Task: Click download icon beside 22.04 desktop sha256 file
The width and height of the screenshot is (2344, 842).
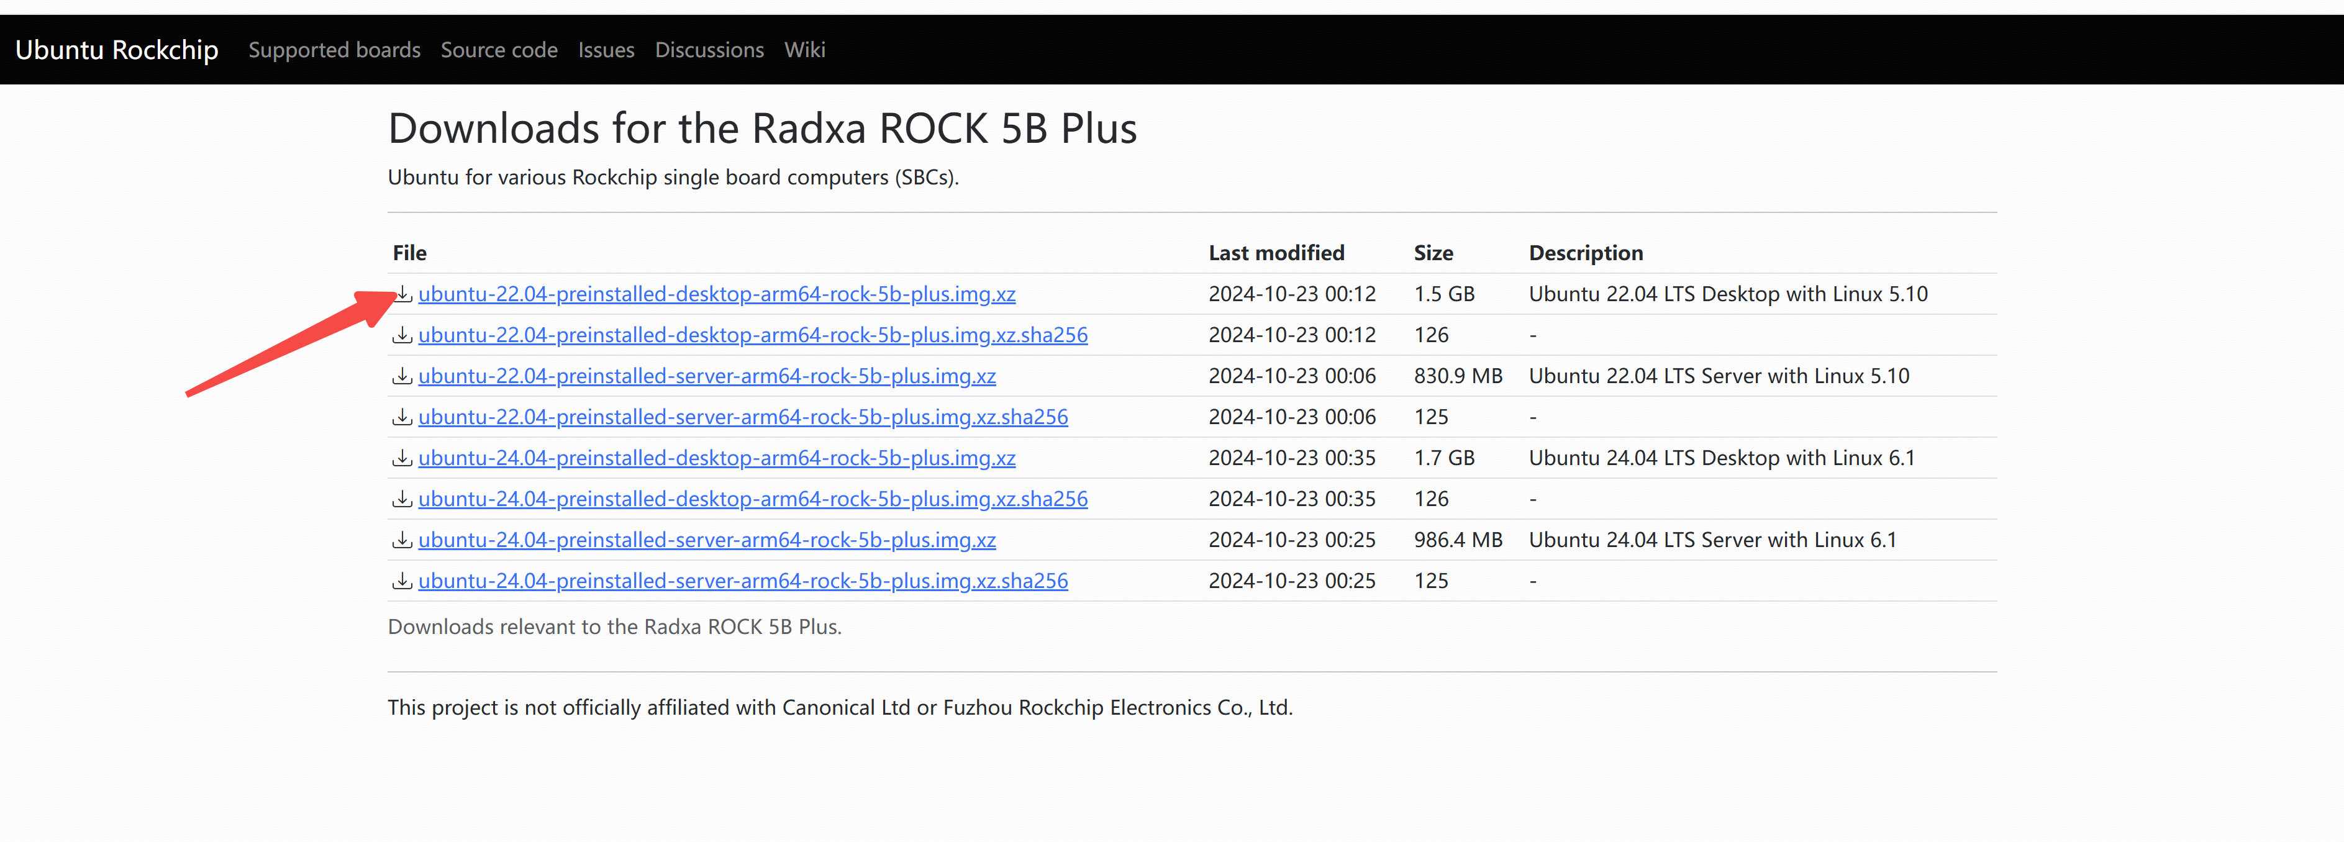Action: tap(402, 335)
